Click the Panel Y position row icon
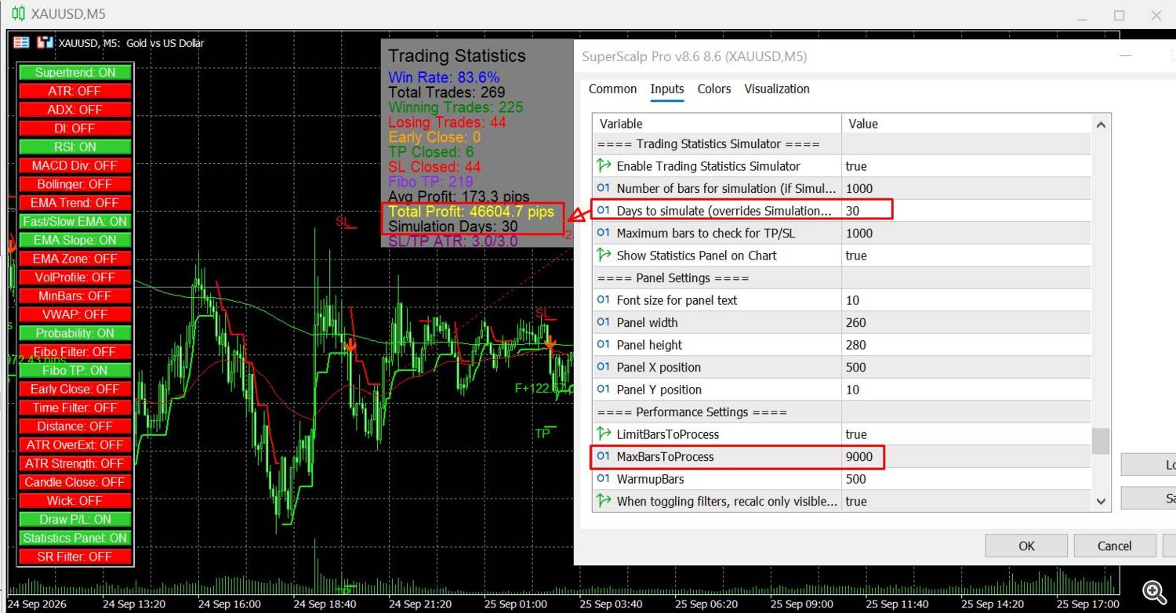This screenshot has width=1176, height=613. point(604,390)
